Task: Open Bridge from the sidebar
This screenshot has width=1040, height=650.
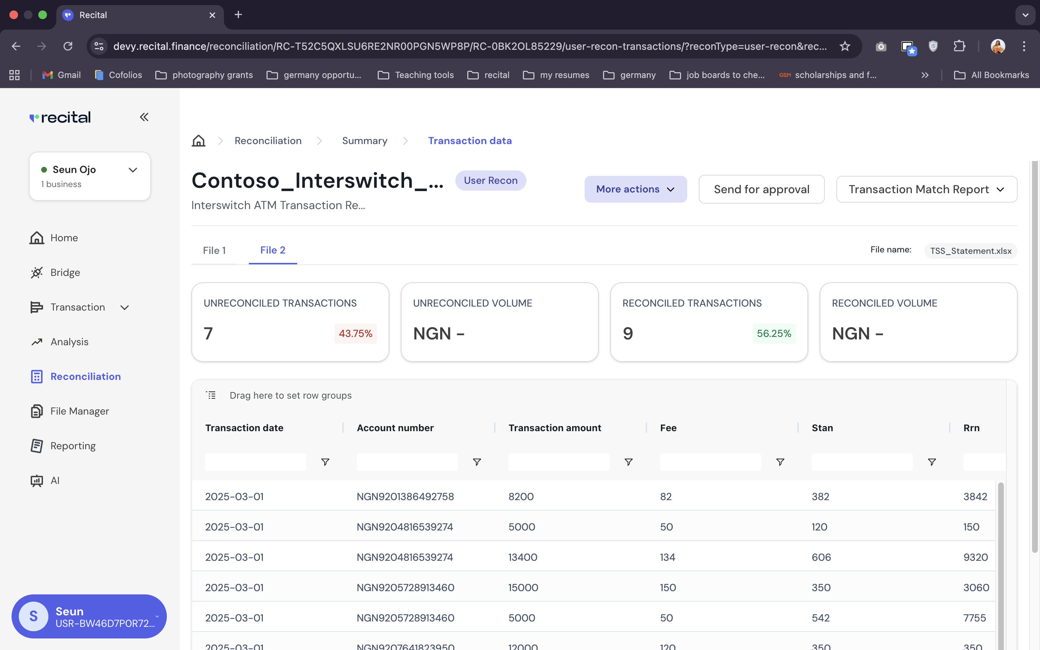Action: pos(65,273)
